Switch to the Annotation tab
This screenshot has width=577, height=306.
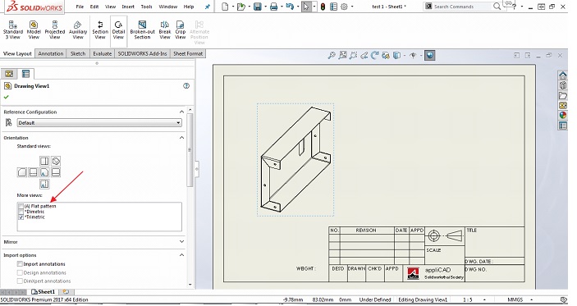coord(51,53)
